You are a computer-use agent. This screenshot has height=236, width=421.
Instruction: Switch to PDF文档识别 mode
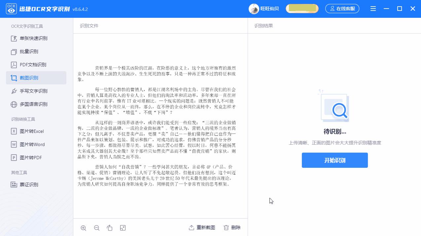coord(33,65)
